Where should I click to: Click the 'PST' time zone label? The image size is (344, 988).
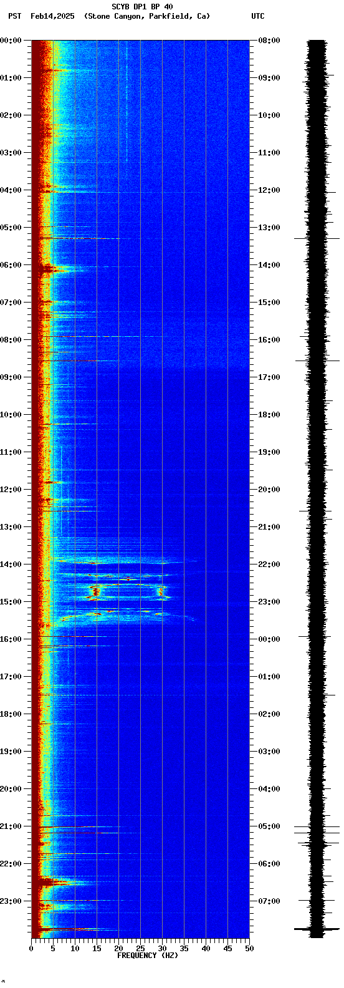(14, 16)
